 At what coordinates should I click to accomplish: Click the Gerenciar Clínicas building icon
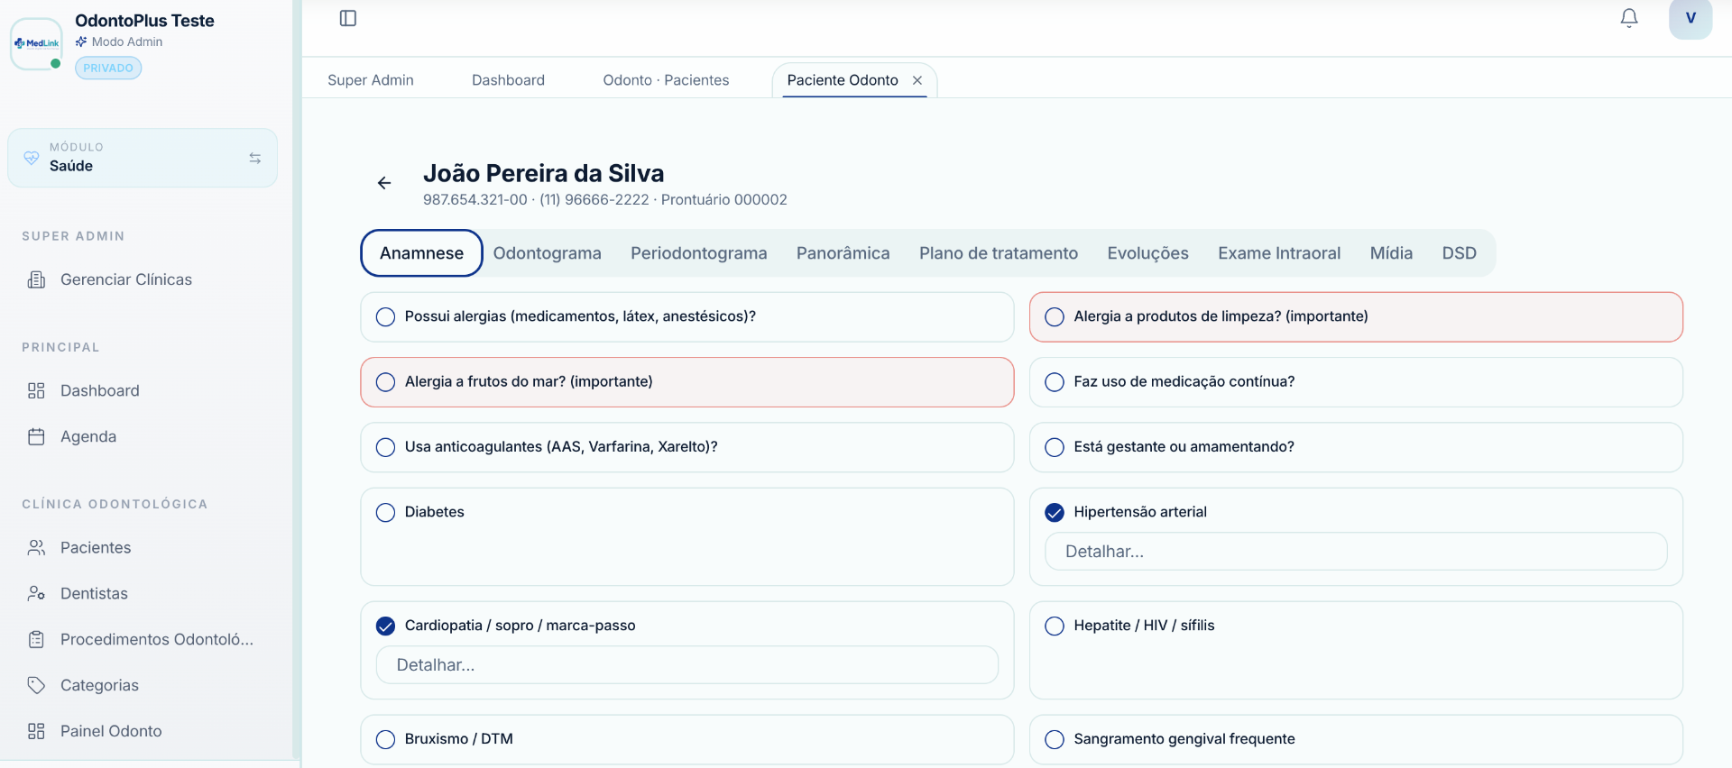[x=36, y=279]
